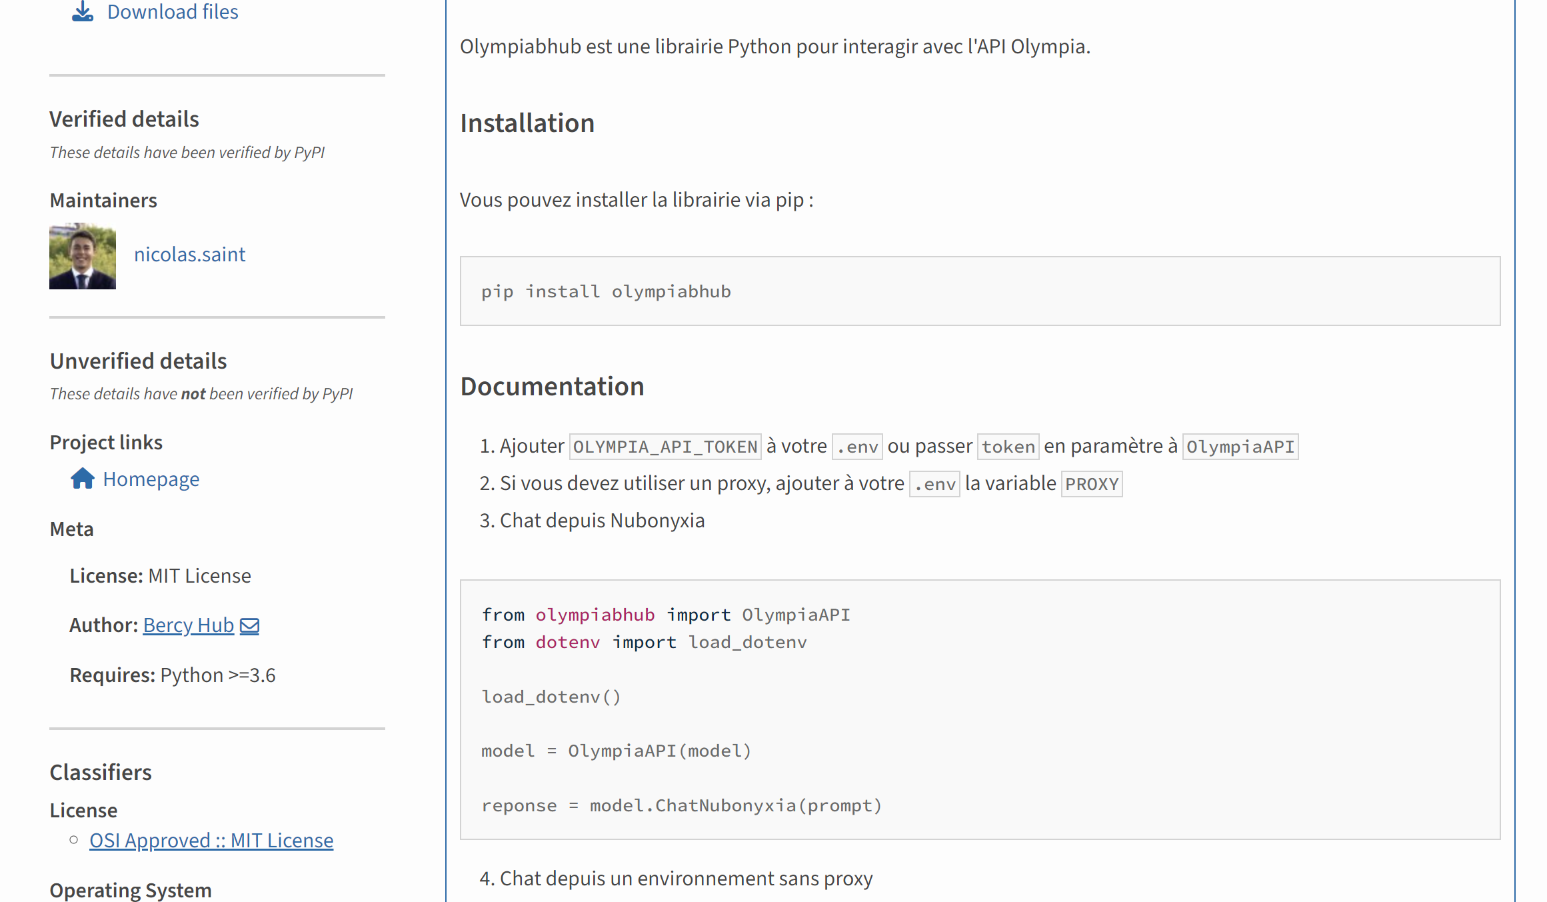This screenshot has width=1547, height=902.
Task: Click the Installation heading
Action: coord(527,123)
